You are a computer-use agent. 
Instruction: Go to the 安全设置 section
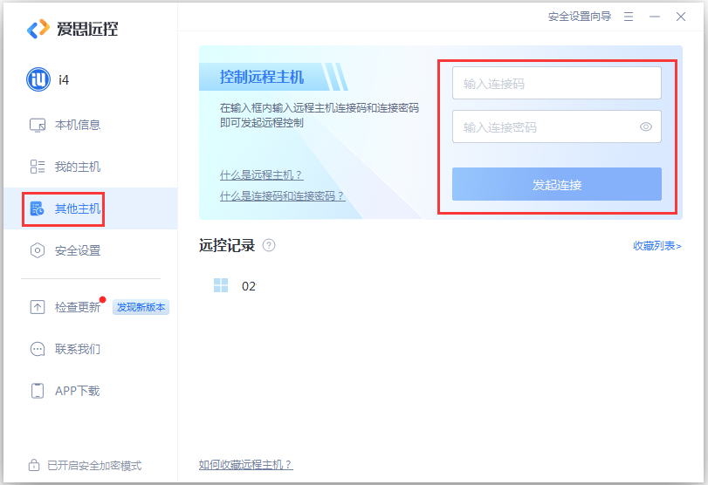pyautogui.click(x=90, y=250)
